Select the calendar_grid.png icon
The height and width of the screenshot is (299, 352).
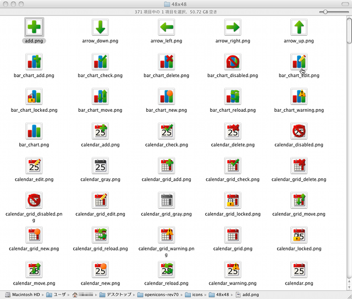pyautogui.click(x=233, y=235)
